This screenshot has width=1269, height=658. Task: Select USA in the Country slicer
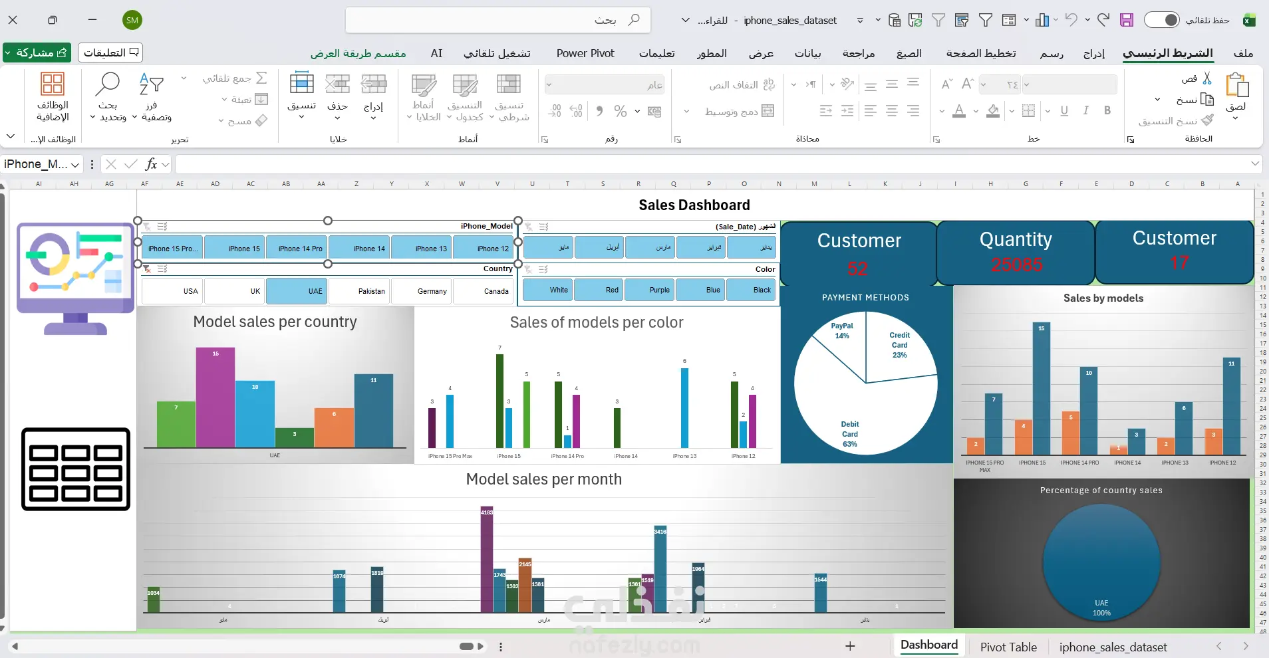pyautogui.click(x=173, y=291)
